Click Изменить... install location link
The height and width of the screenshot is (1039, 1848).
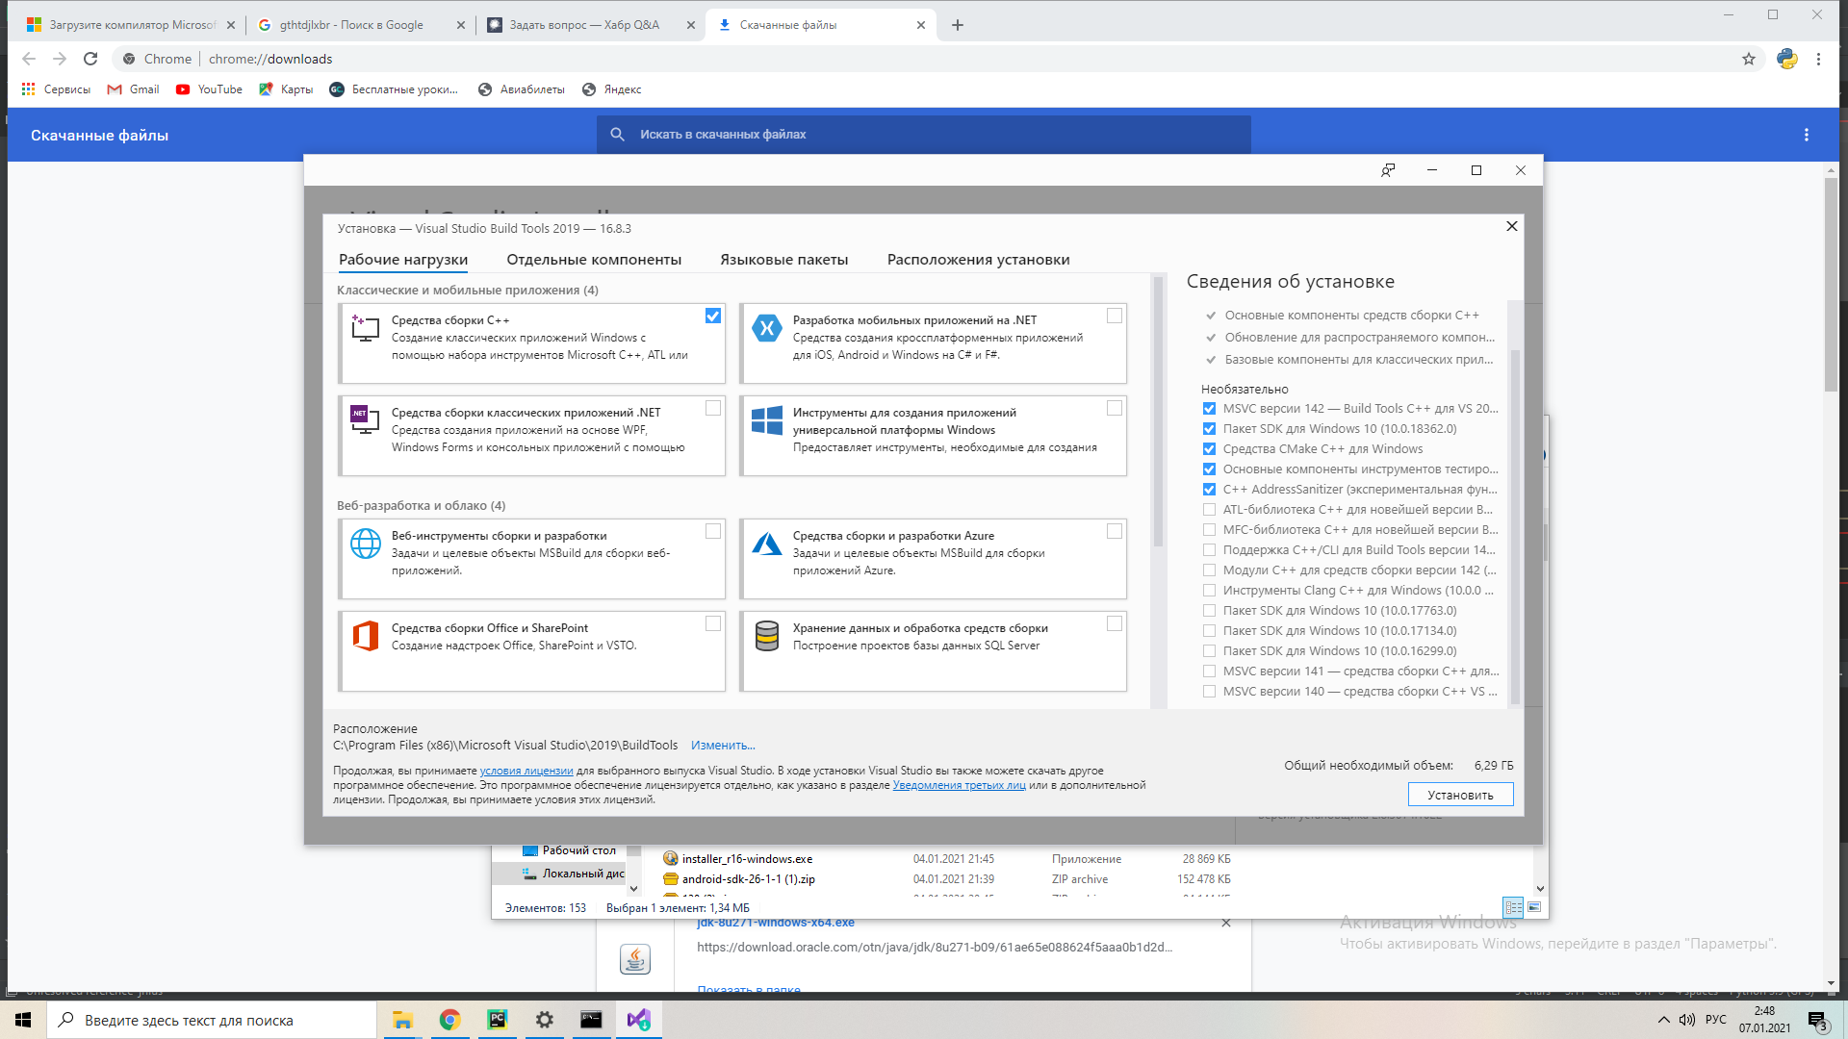point(723,746)
